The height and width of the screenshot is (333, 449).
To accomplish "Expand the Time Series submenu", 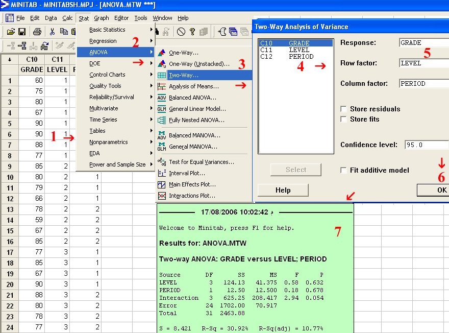I will [116, 120].
